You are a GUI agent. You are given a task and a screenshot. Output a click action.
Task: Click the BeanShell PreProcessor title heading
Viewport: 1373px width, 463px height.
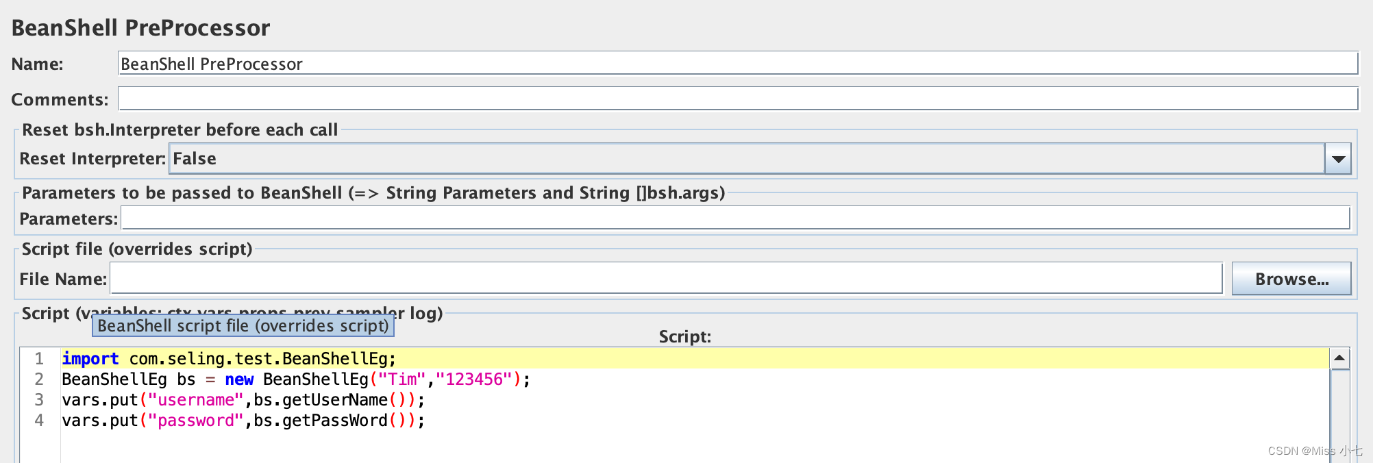click(140, 27)
